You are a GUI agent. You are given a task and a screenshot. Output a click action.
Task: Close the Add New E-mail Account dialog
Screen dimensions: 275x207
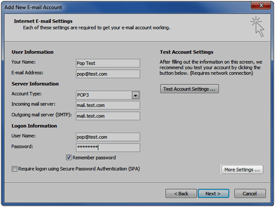point(261,5)
